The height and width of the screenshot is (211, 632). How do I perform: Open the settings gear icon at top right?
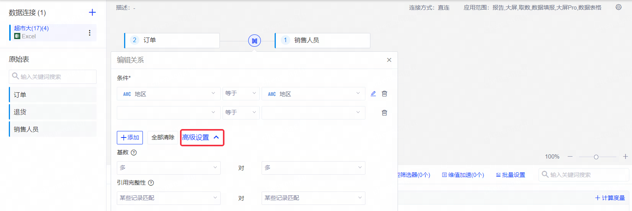[x=619, y=7]
